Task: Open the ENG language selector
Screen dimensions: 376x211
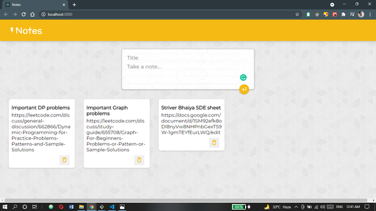Action: click(340, 207)
